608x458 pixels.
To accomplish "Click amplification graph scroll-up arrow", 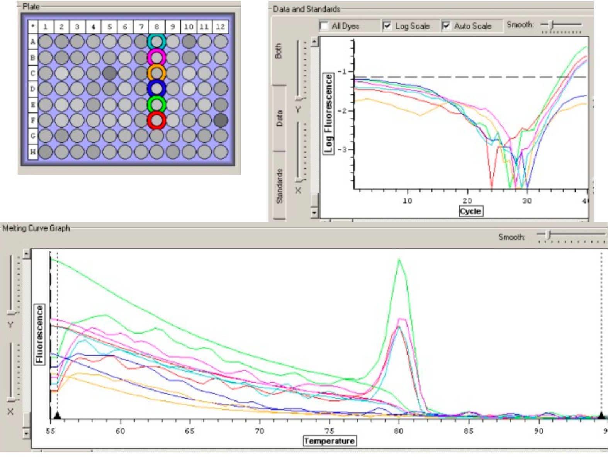I will tap(314, 41).
